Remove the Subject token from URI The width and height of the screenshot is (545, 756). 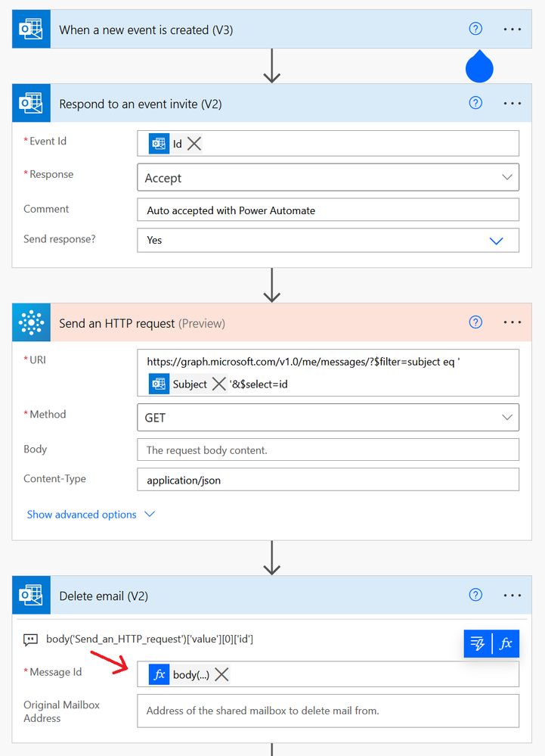tap(219, 384)
